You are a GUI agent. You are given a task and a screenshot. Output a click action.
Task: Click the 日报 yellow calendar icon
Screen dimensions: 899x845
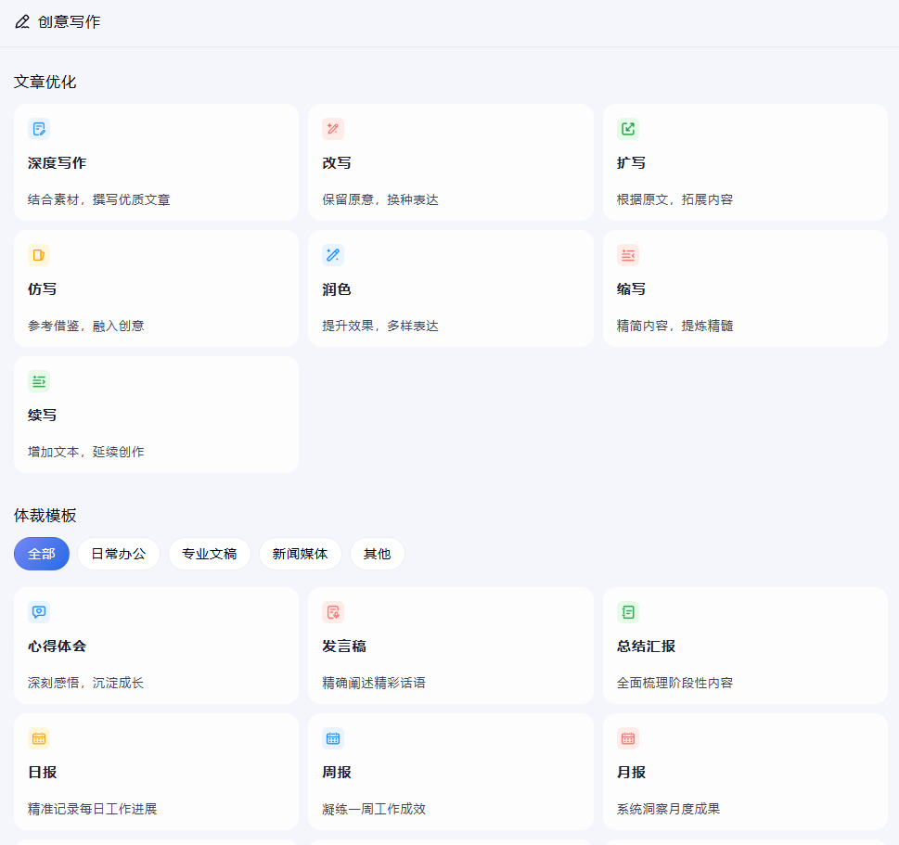pos(39,738)
